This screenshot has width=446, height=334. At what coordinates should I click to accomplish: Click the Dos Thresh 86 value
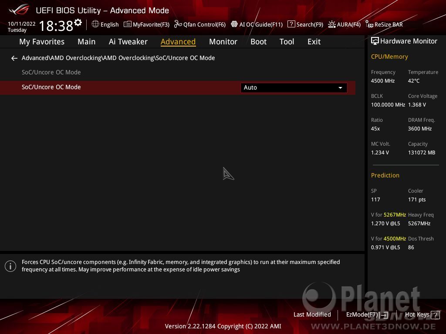[x=411, y=247]
